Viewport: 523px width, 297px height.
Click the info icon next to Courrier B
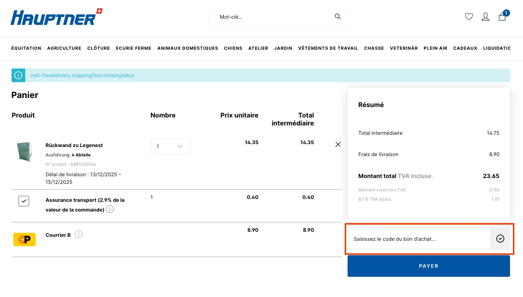click(x=79, y=234)
